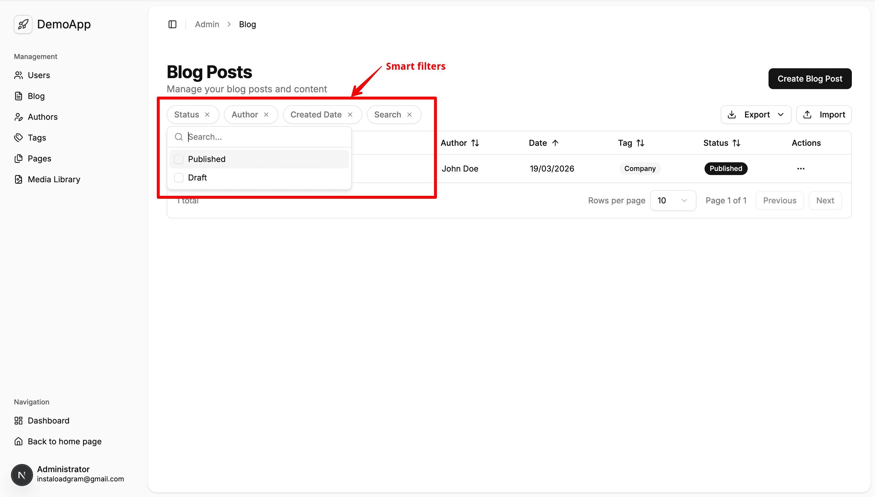Click the DemoApp rocket logo
The height and width of the screenshot is (497, 875).
coord(23,24)
